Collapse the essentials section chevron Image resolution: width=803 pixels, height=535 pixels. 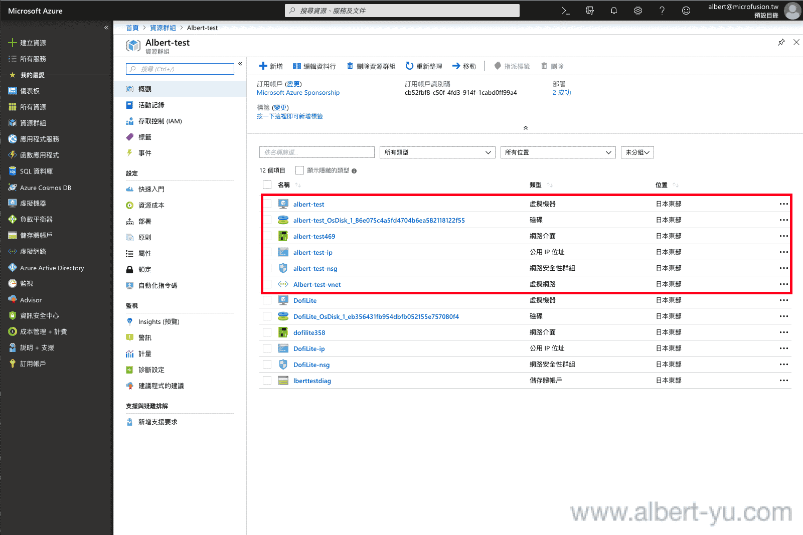point(525,128)
